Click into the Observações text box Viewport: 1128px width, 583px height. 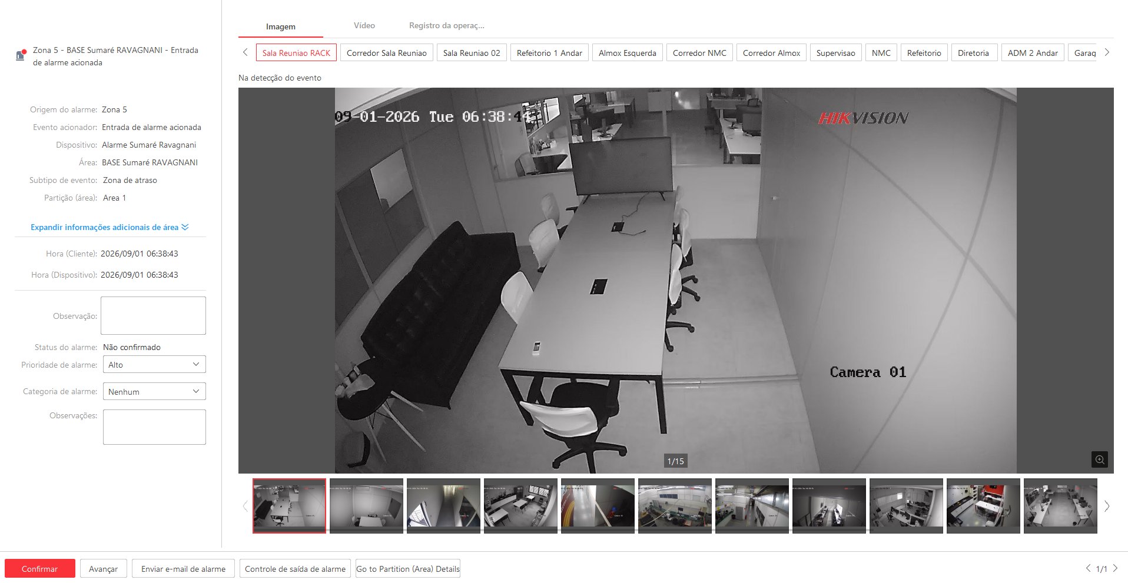[154, 427]
